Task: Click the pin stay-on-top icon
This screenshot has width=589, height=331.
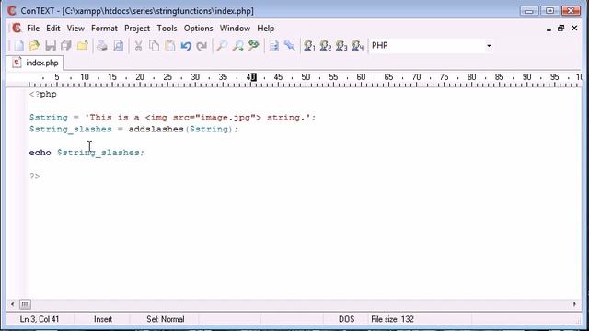Action: [x=290, y=46]
